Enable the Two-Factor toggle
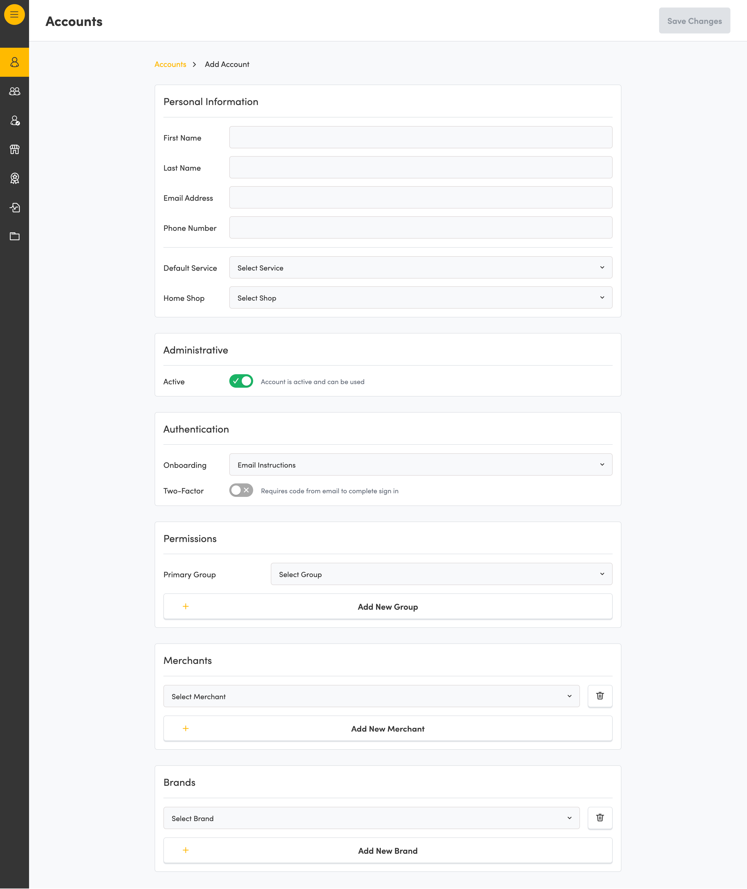 (241, 490)
